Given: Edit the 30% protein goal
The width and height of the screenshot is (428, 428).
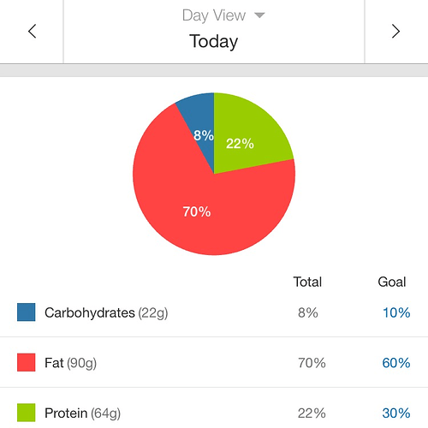Looking at the screenshot, I should [396, 413].
